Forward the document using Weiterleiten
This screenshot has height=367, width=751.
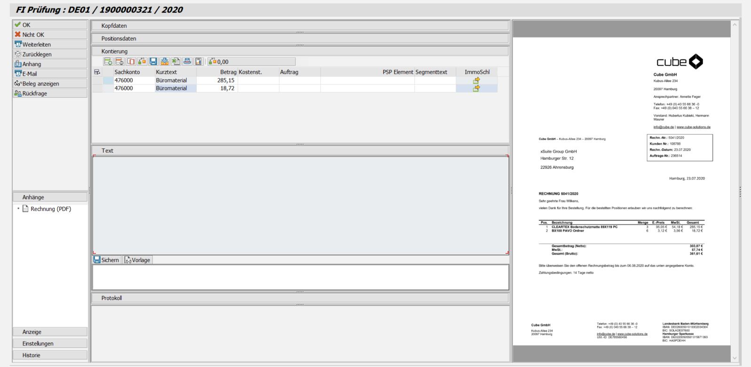[50, 45]
